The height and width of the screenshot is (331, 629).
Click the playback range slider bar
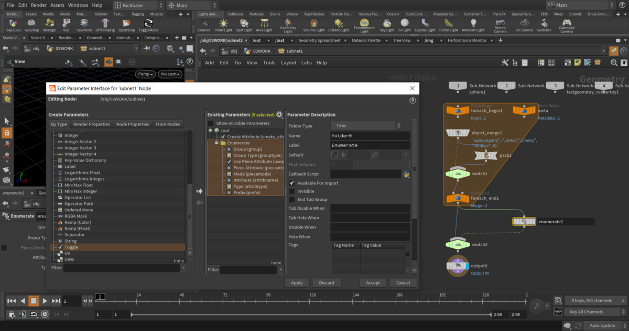pyautogui.click(x=311, y=314)
